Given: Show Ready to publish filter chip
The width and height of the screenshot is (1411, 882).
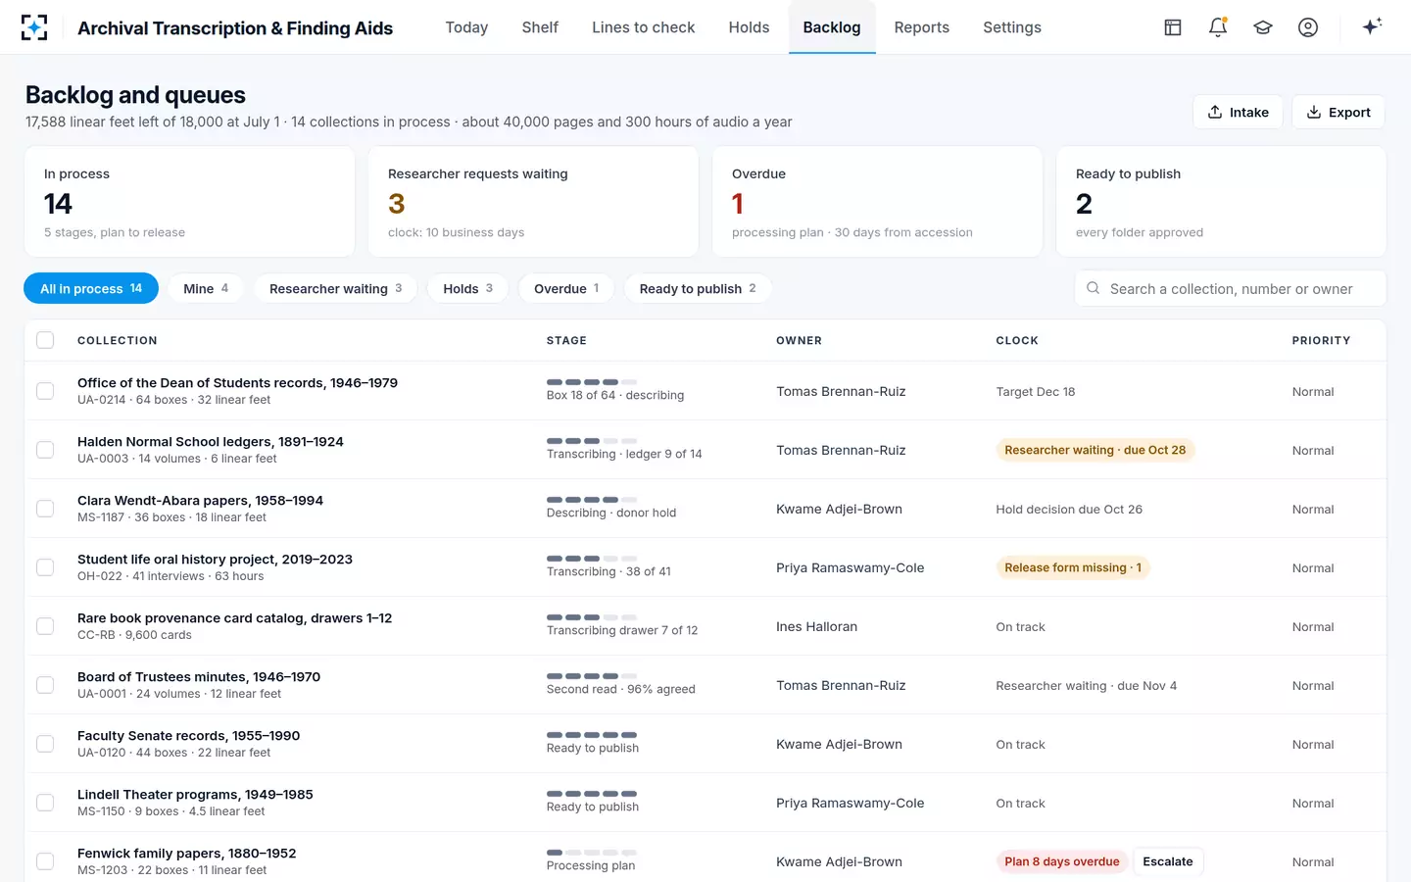Looking at the screenshot, I should tap(698, 288).
